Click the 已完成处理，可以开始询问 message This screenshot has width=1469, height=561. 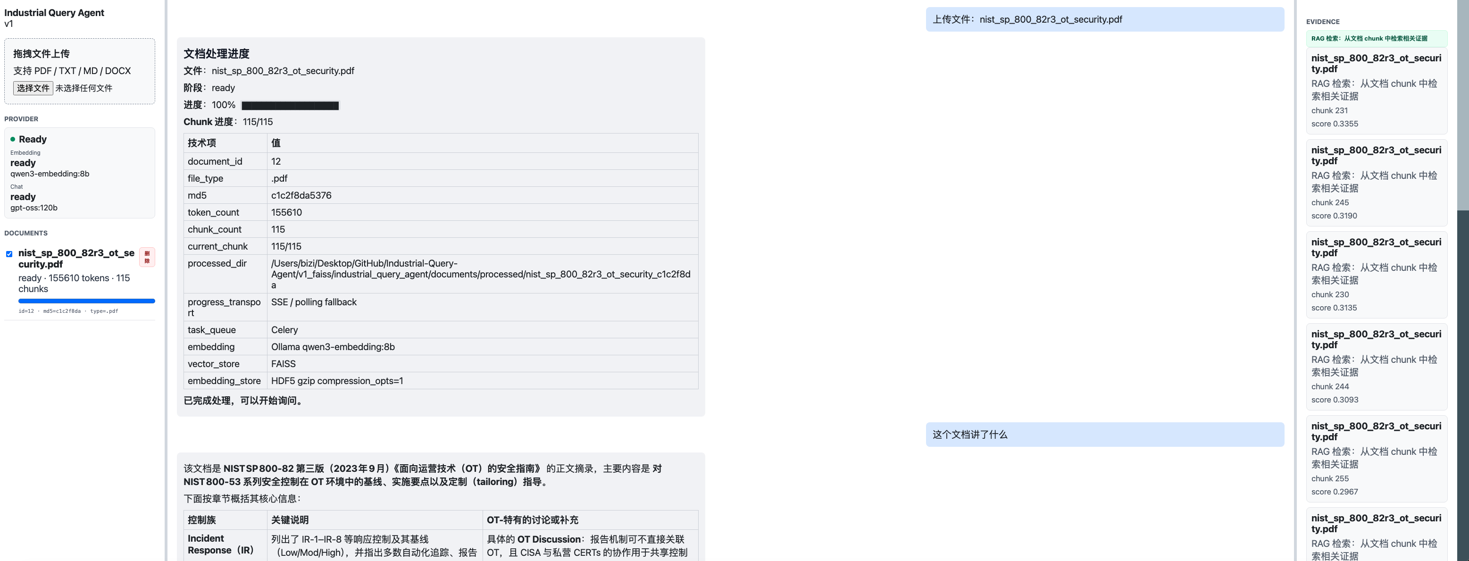pyautogui.click(x=245, y=401)
